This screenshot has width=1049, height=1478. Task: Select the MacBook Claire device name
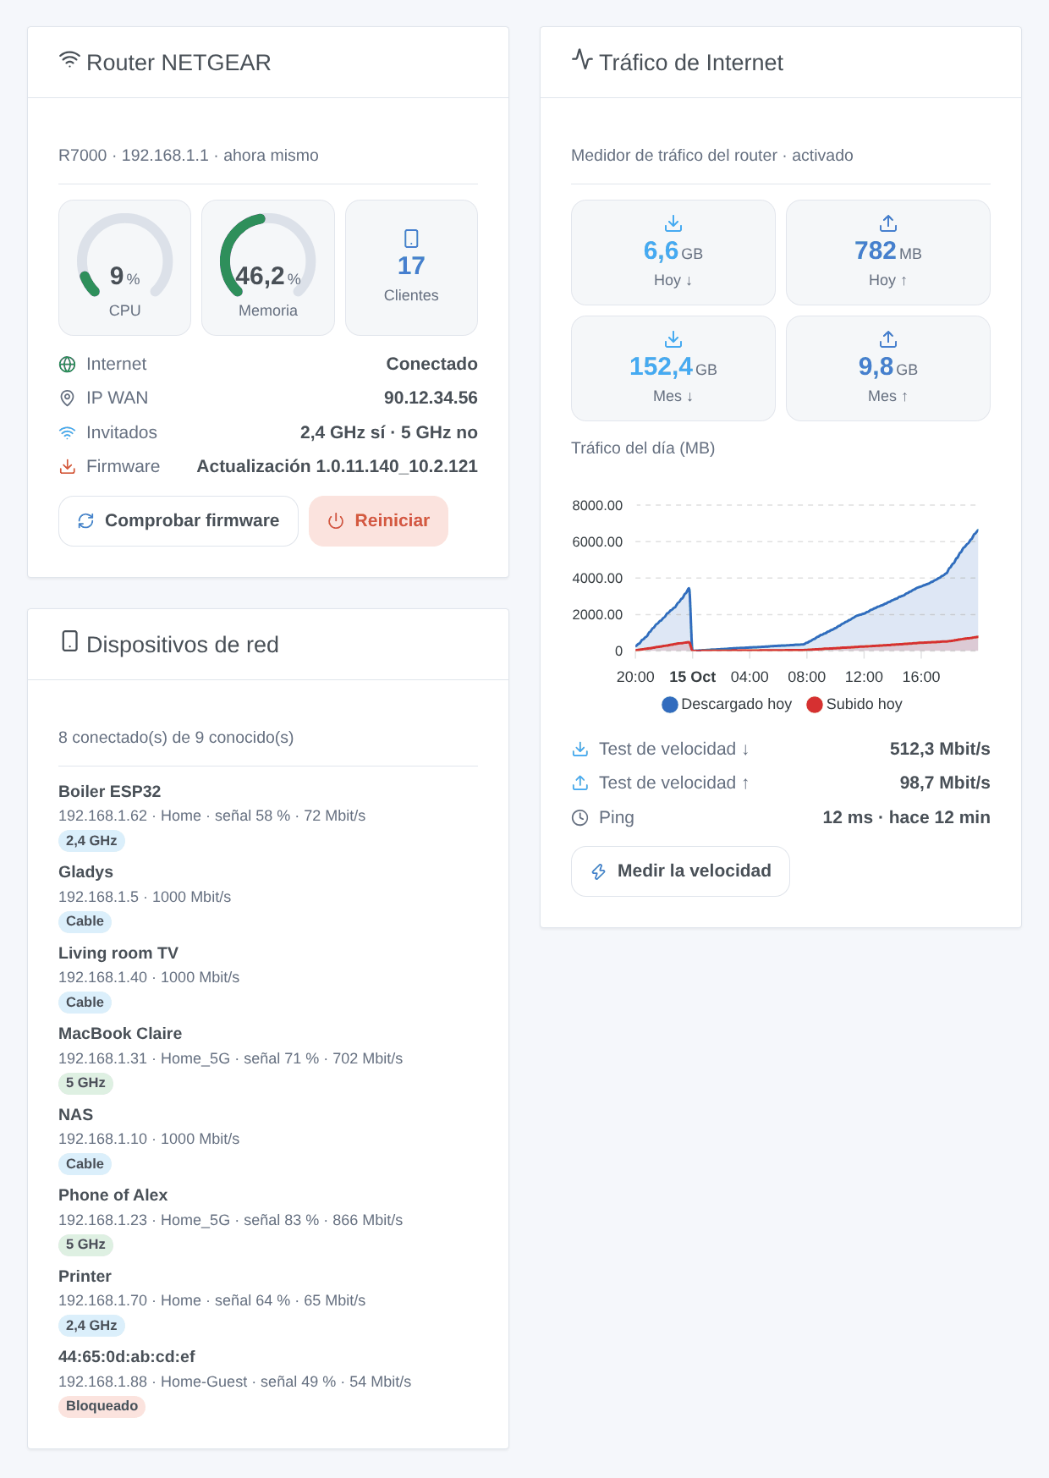[x=120, y=1034]
